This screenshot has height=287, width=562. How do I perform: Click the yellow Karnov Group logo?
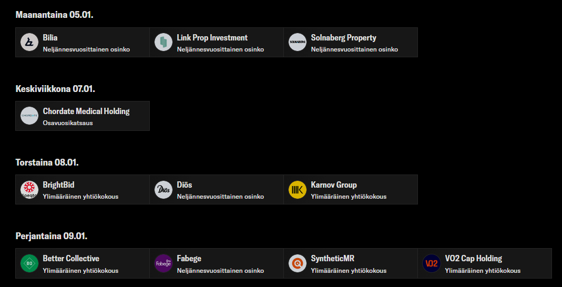[x=298, y=190]
